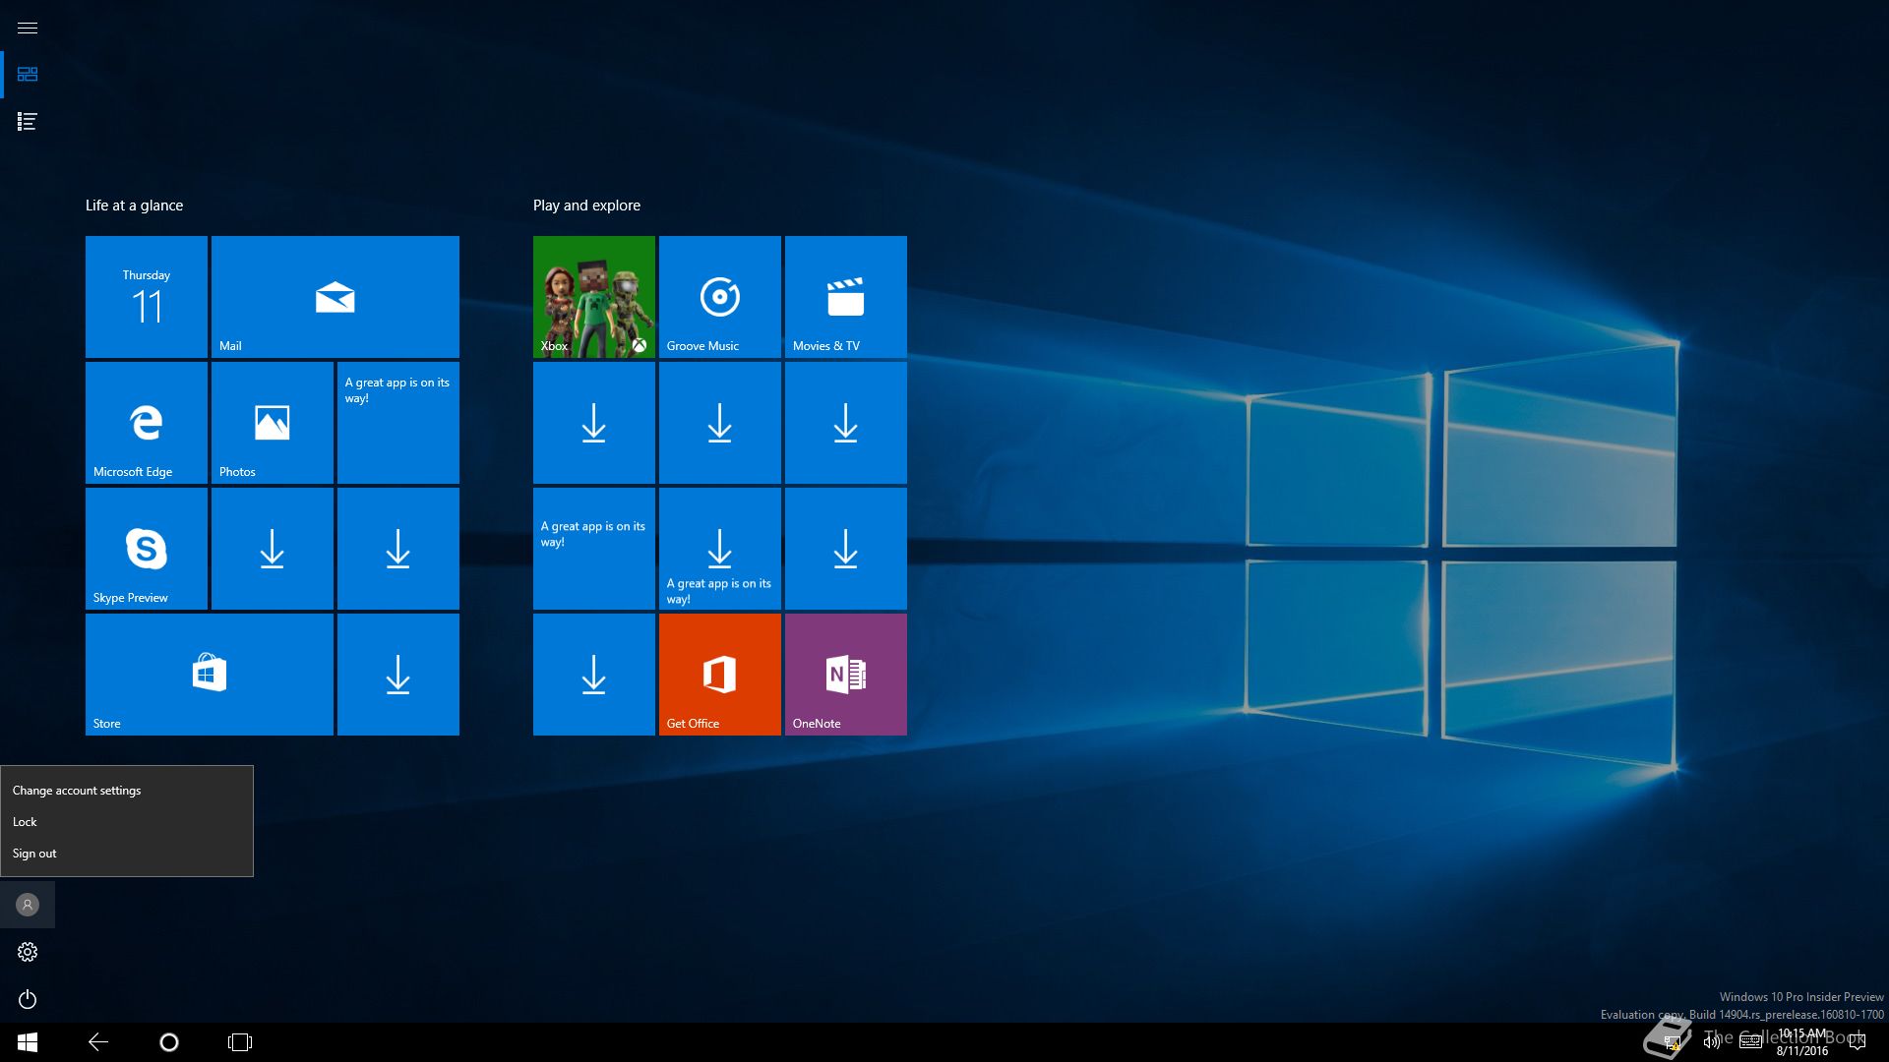Click the Life at a glance group header
The image size is (1889, 1062).
(x=134, y=206)
